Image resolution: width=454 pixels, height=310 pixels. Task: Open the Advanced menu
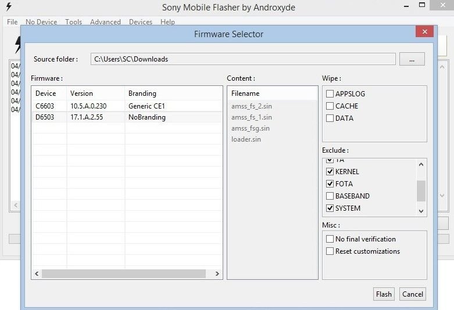coord(105,22)
